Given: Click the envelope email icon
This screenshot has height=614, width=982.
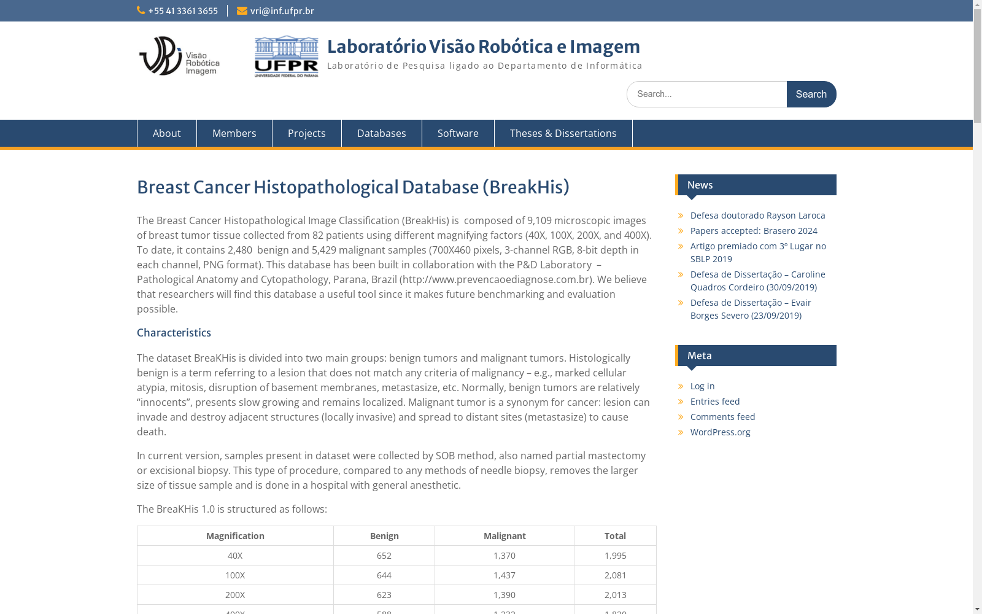Looking at the screenshot, I should coord(242,10).
